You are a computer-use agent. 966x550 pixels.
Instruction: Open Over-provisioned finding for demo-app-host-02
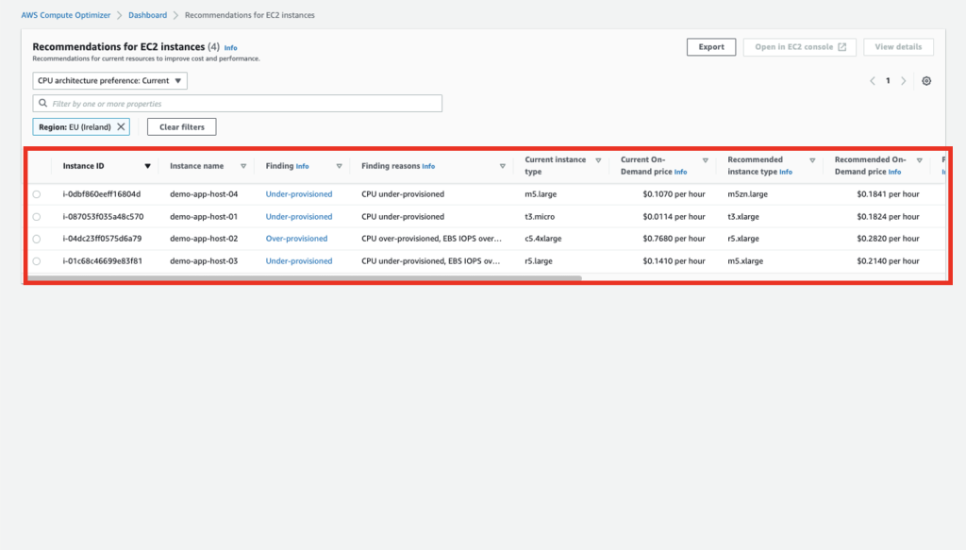[296, 239]
